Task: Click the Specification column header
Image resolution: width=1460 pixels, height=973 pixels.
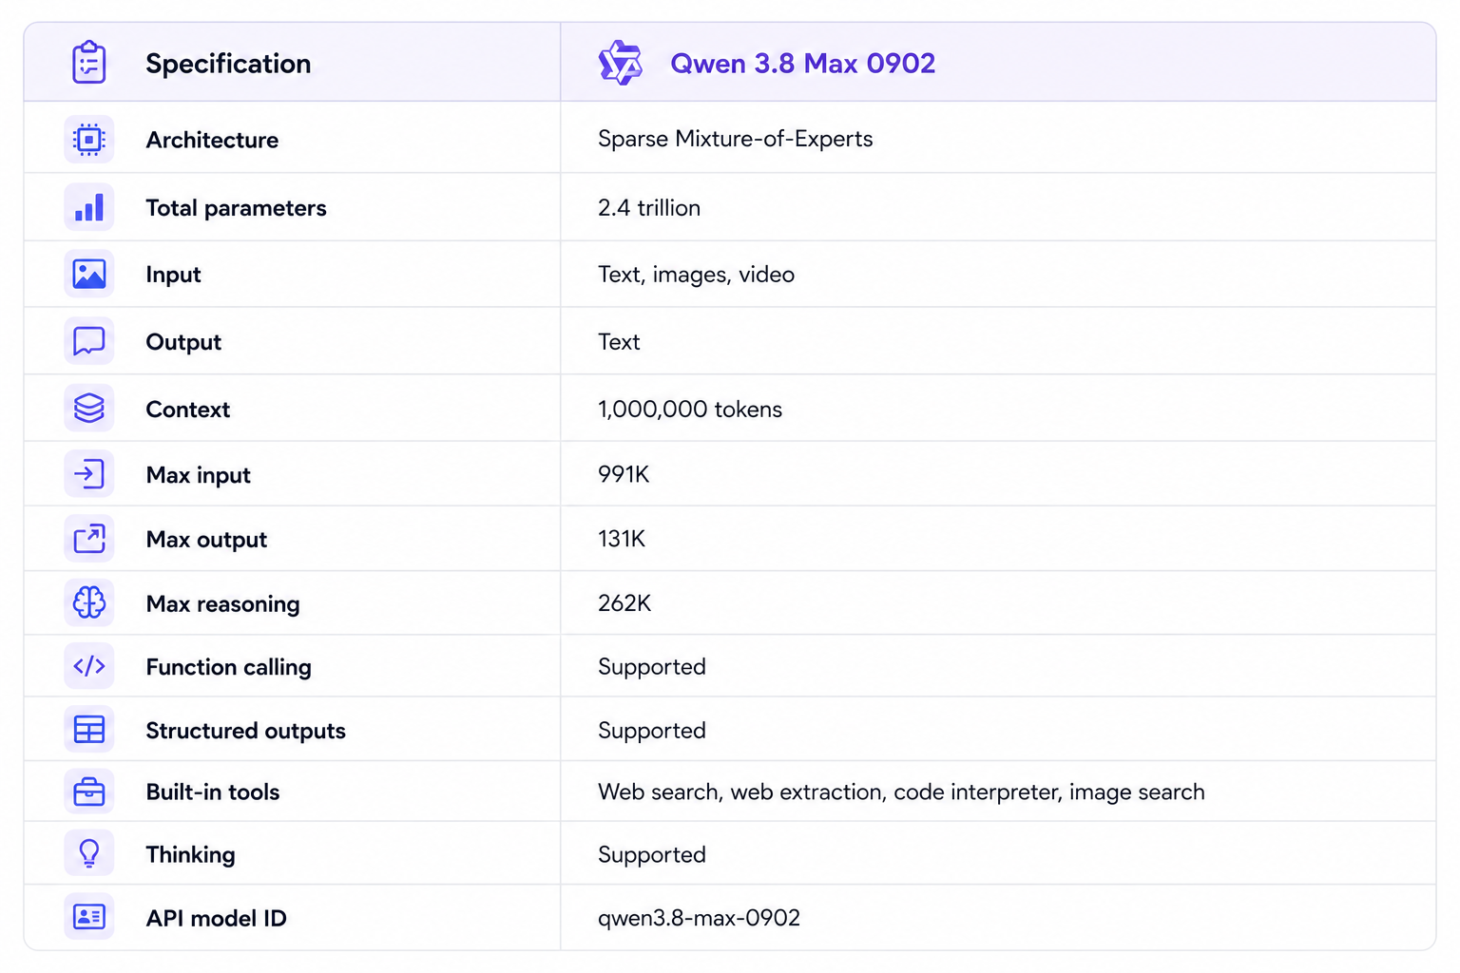Action: 228,64
